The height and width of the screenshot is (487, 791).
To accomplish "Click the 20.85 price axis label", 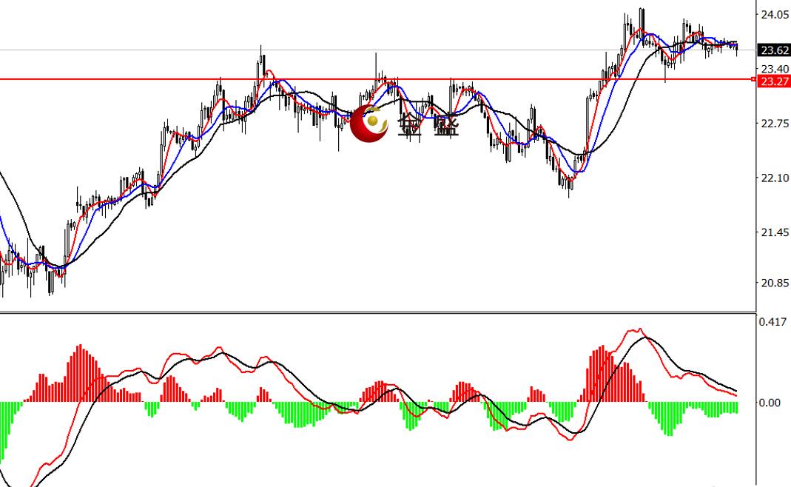I will [x=774, y=283].
